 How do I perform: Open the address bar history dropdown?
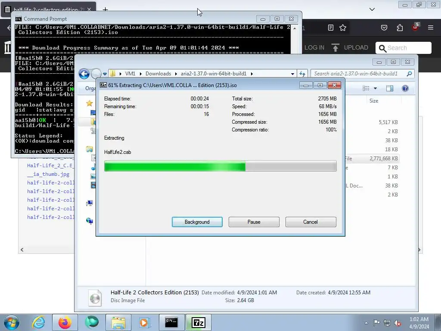292,74
